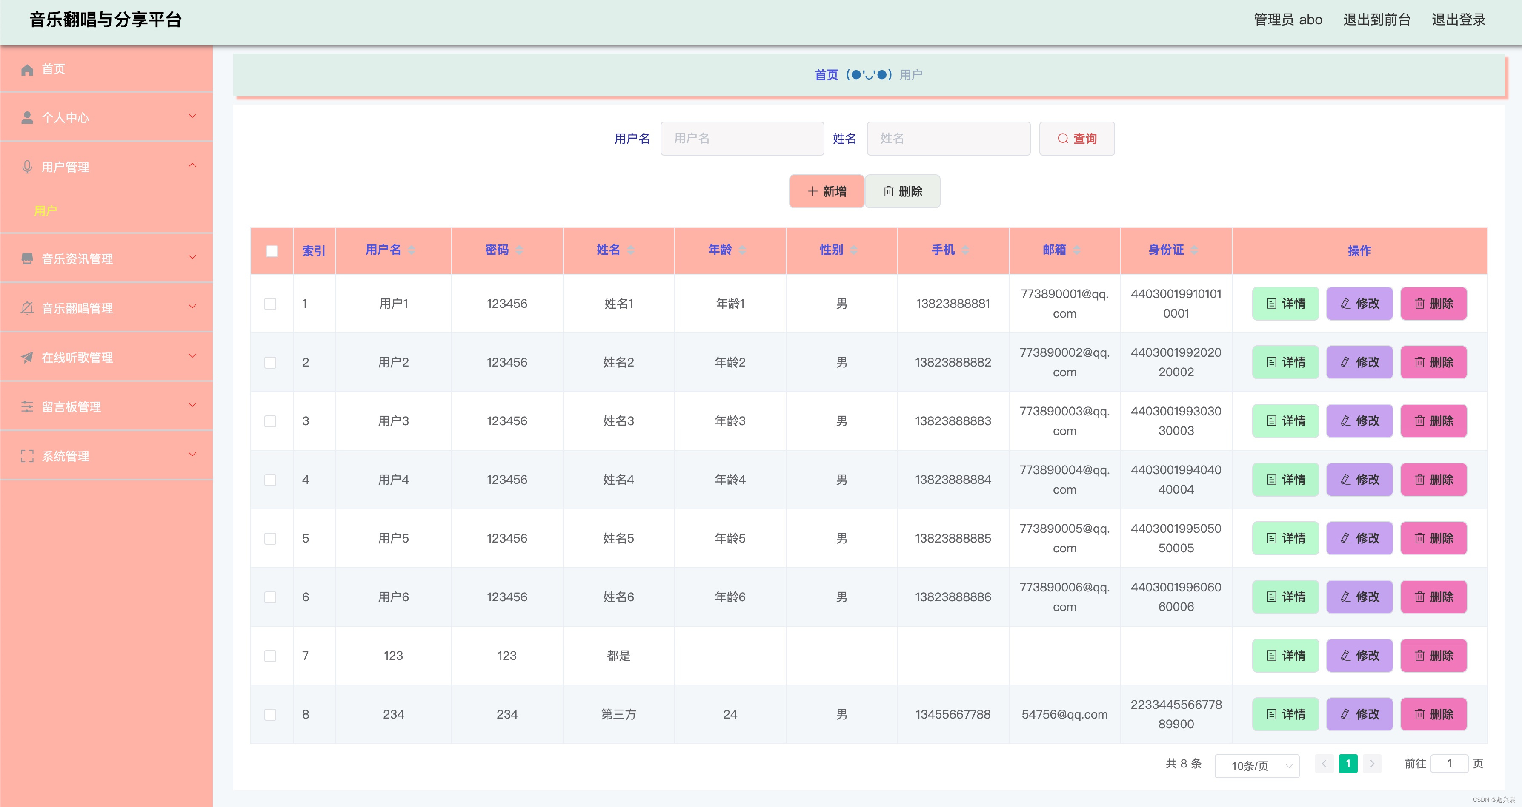Go to previous page arrow

point(1324,764)
